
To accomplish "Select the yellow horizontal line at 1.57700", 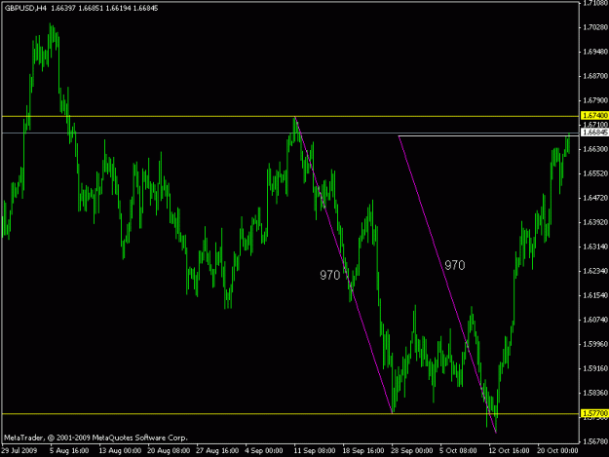I will [x=289, y=414].
